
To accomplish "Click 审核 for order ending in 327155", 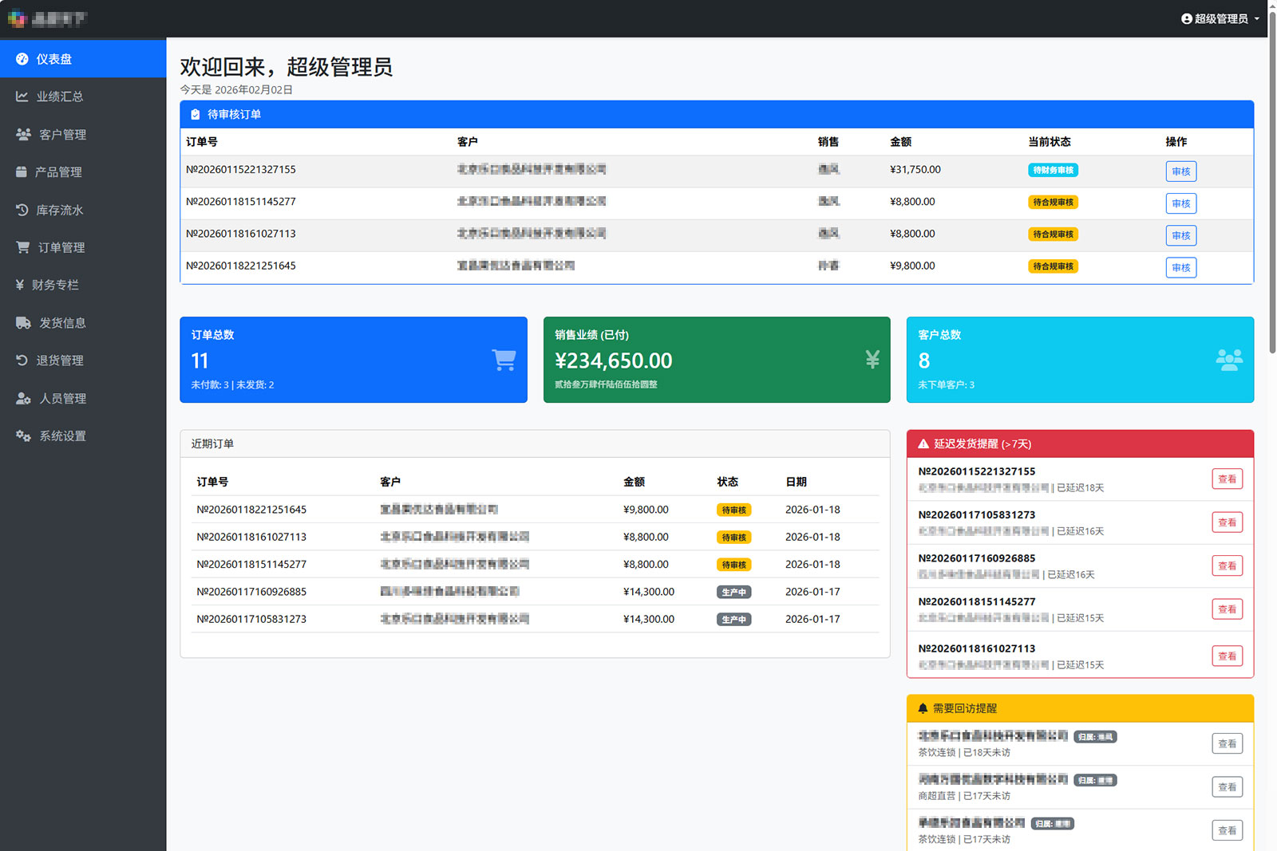I will tap(1180, 171).
